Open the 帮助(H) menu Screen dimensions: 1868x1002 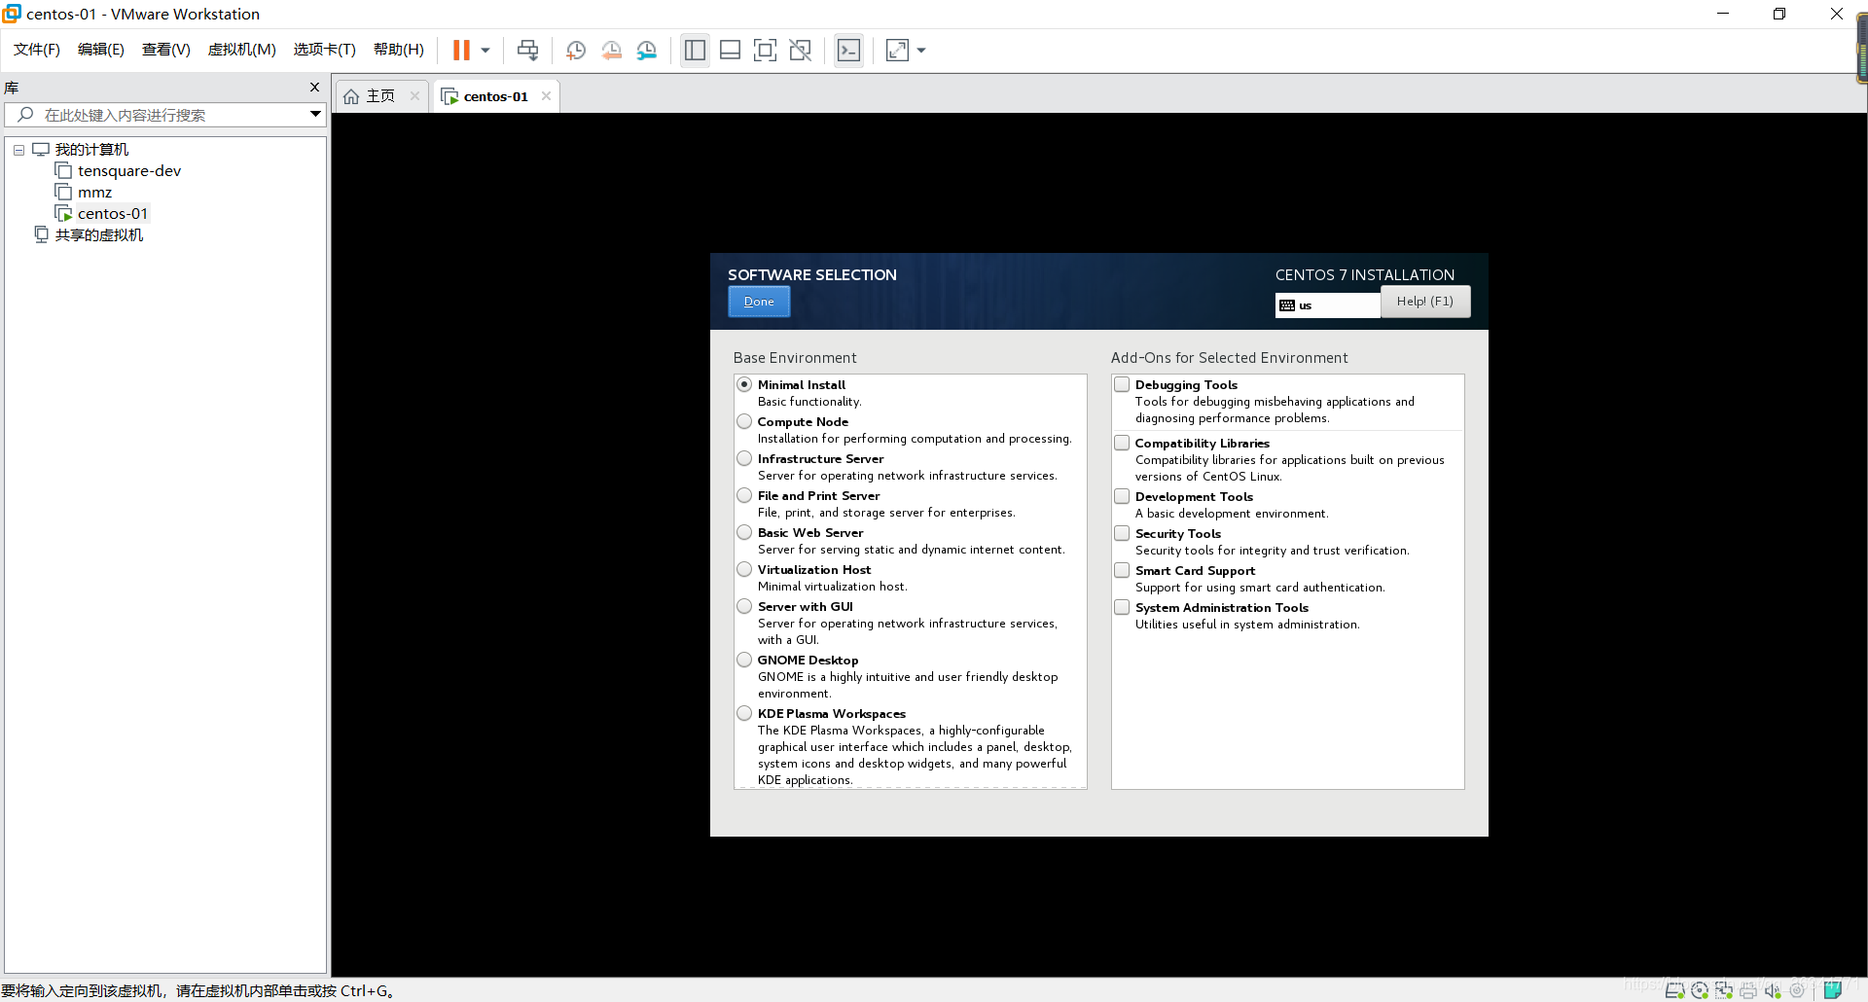tap(399, 50)
